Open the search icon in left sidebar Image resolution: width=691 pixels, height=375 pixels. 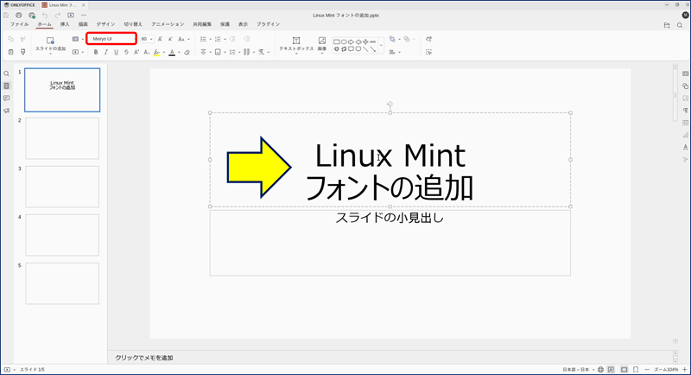pos(6,73)
